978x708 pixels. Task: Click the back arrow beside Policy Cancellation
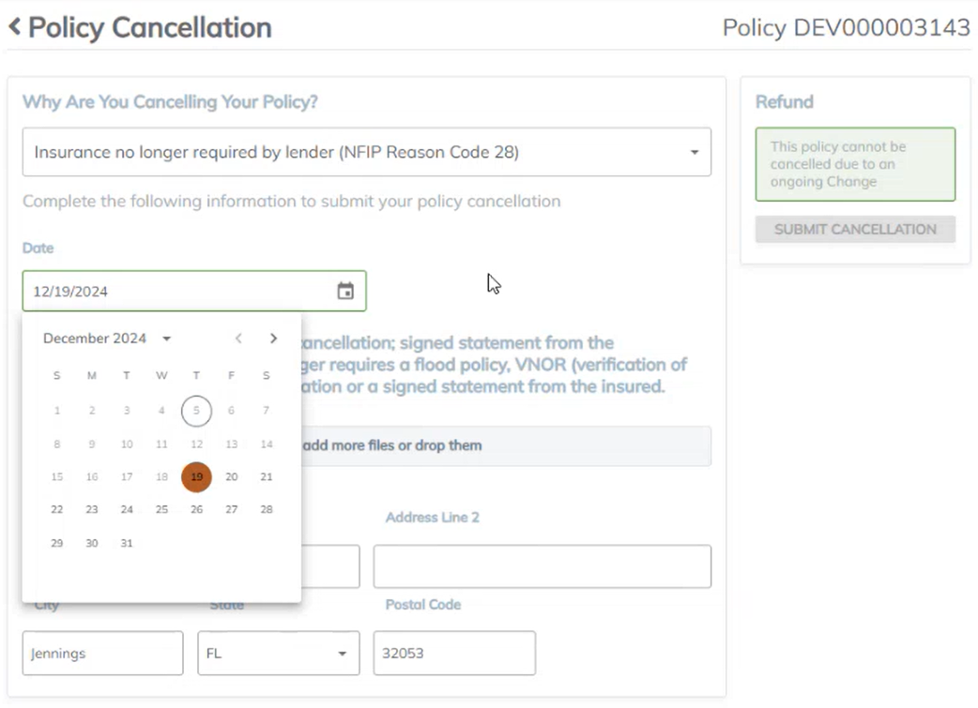pos(15,27)
